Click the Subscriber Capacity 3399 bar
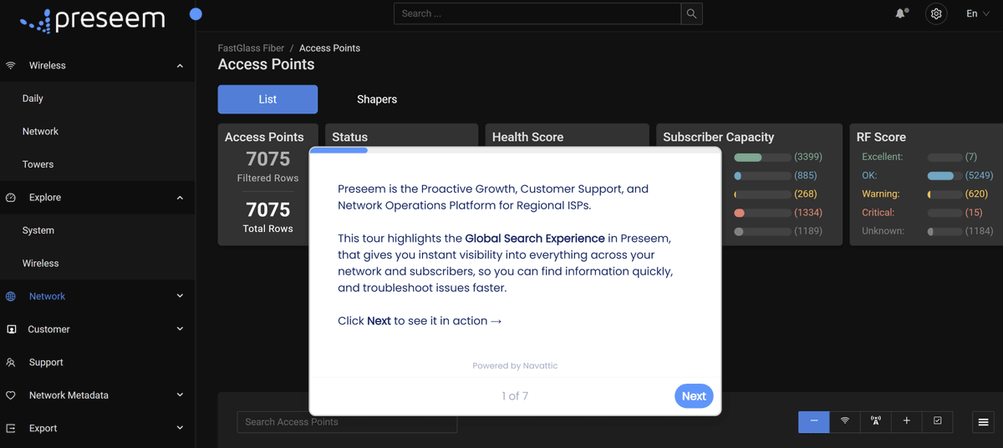The height and width of the screenshot is (448, 1003). pos(762,157)
